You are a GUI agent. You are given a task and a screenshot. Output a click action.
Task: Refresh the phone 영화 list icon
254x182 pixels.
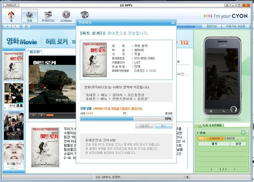coord(243,133)
